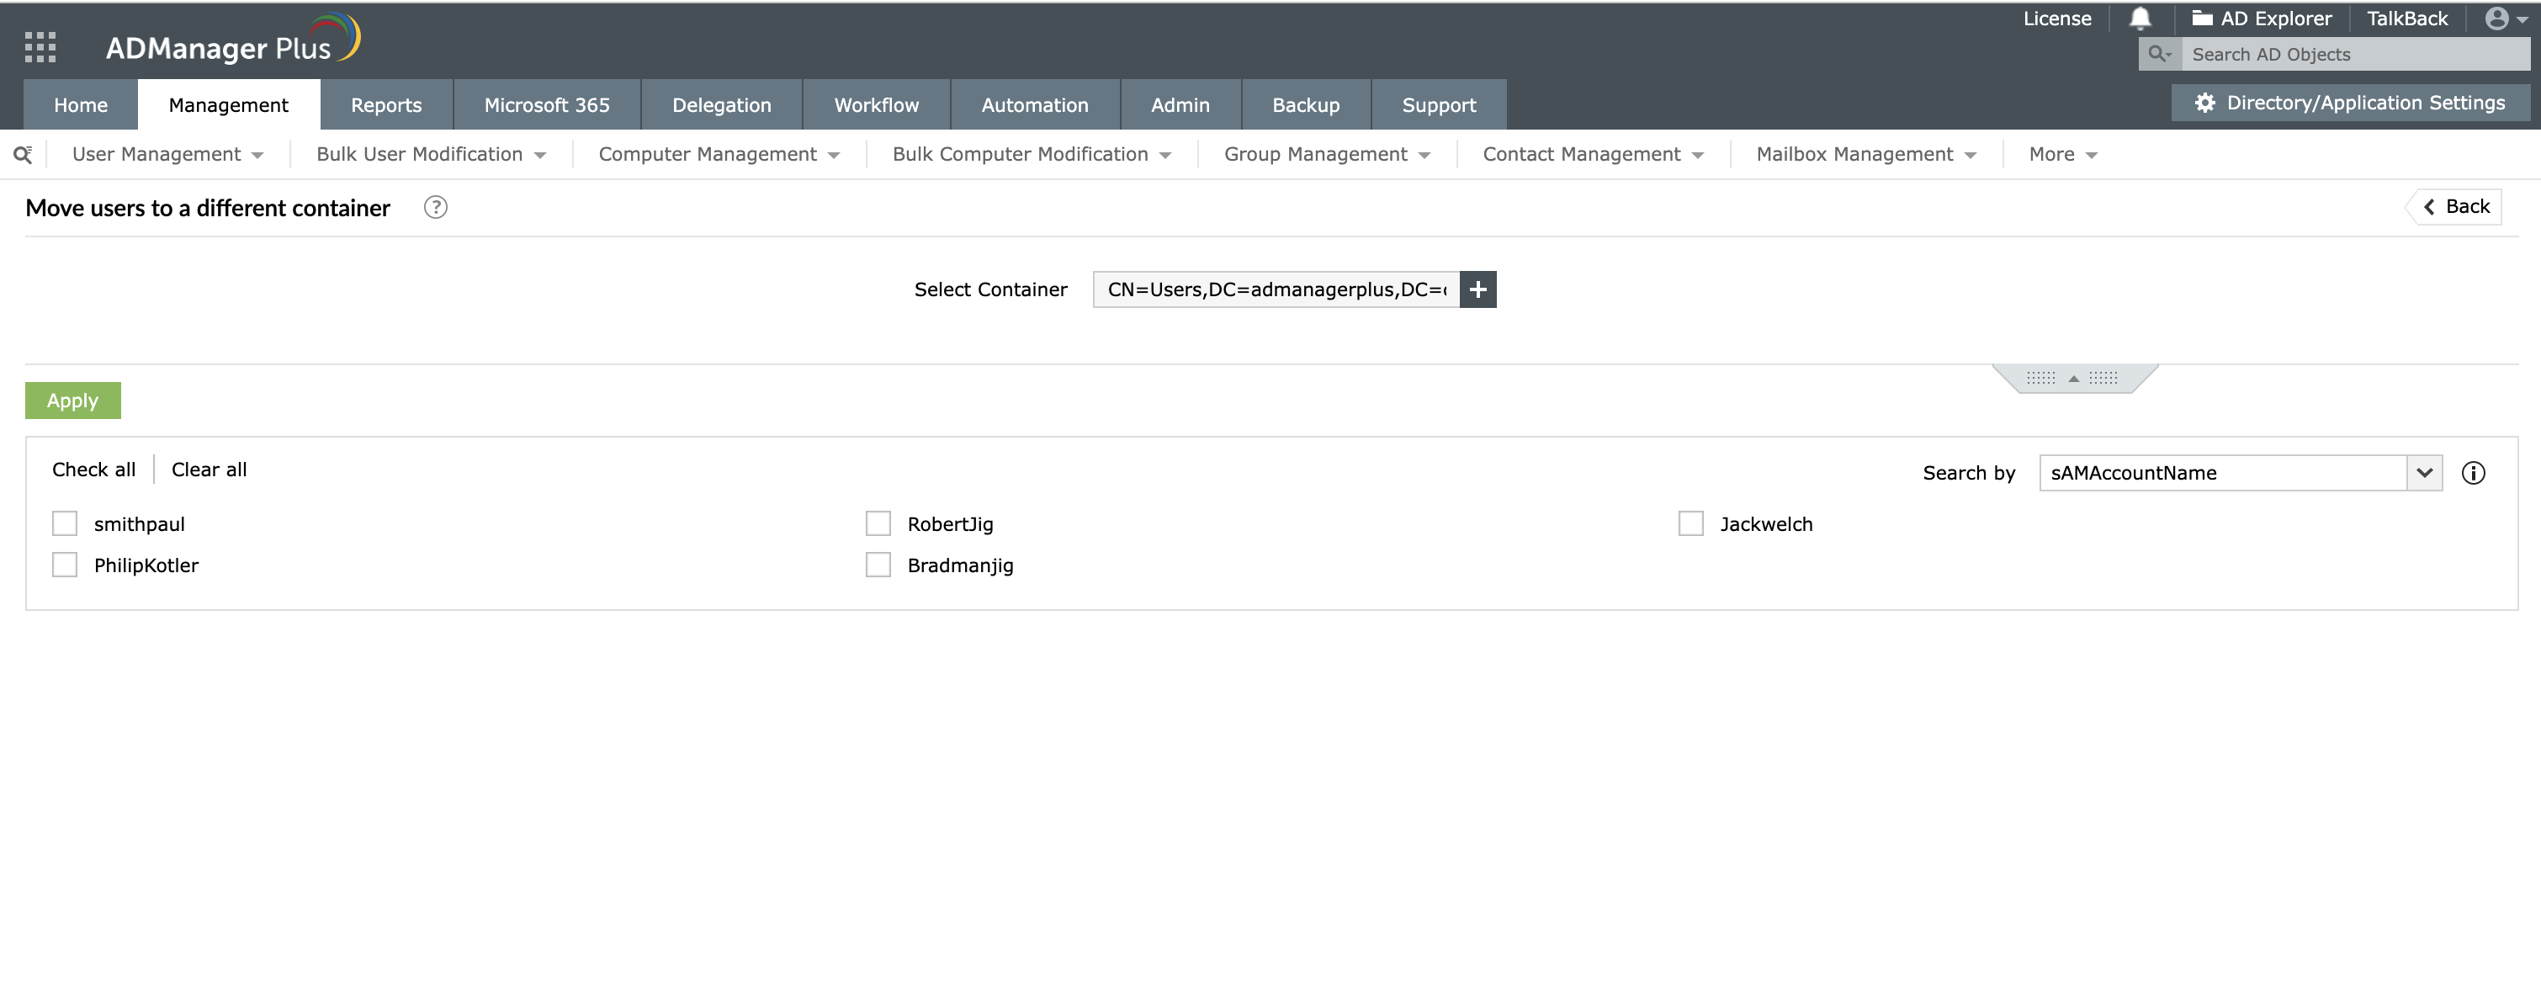This screenshot has height=1003, width=2541.
Task: Open the apps grid launcher icon
Action: 40,46
